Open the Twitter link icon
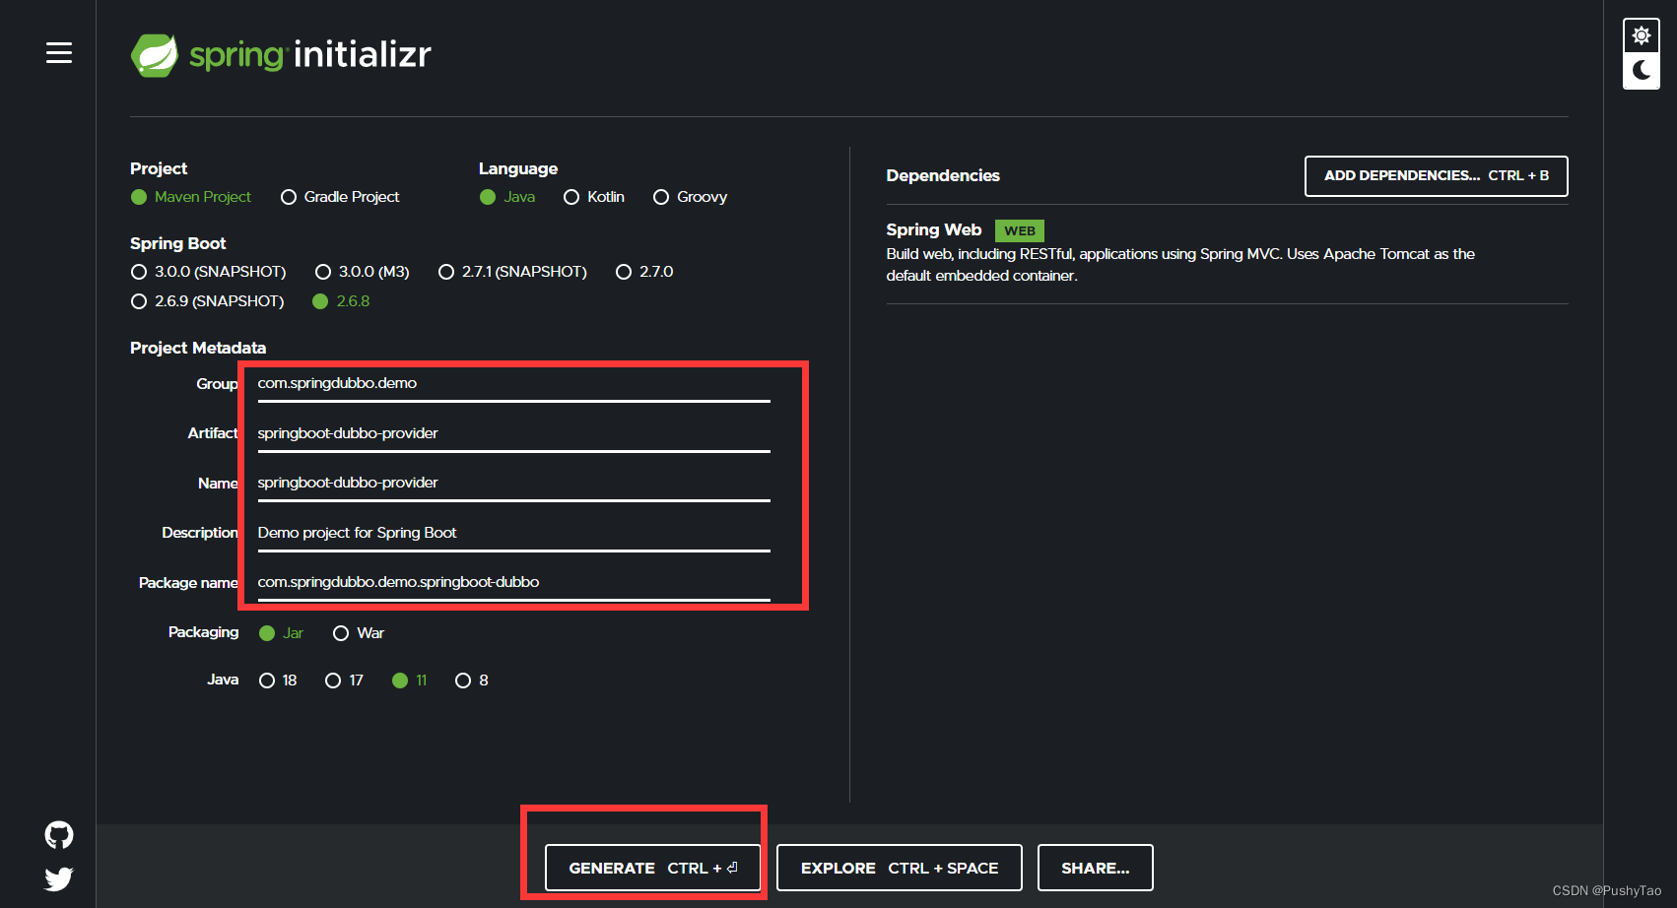This screenshot has height=908, width=1677. (59, 878)
